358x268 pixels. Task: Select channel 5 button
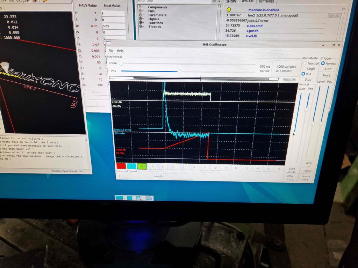[x=163, y=167]
